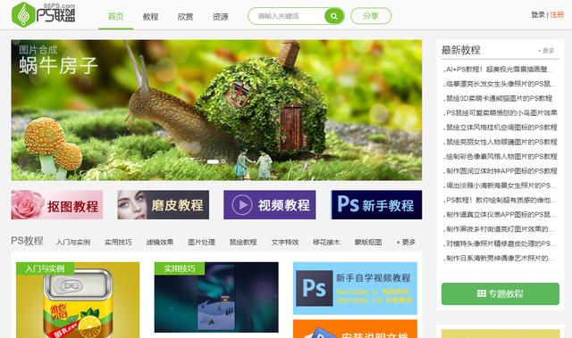
Task: Click the 分享 share button
Action: pyautogui.click(x=371, y=16)
